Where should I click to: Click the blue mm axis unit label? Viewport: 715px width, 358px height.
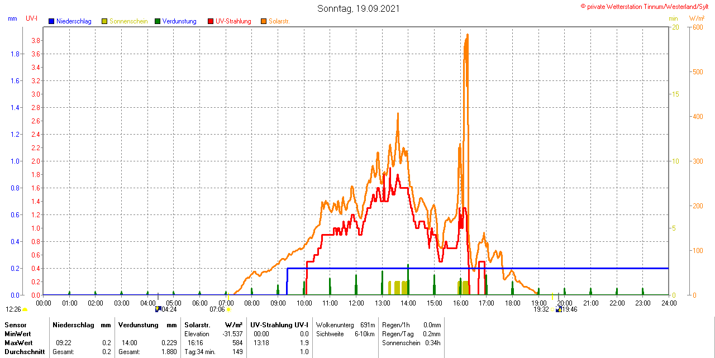click(12, 18)
